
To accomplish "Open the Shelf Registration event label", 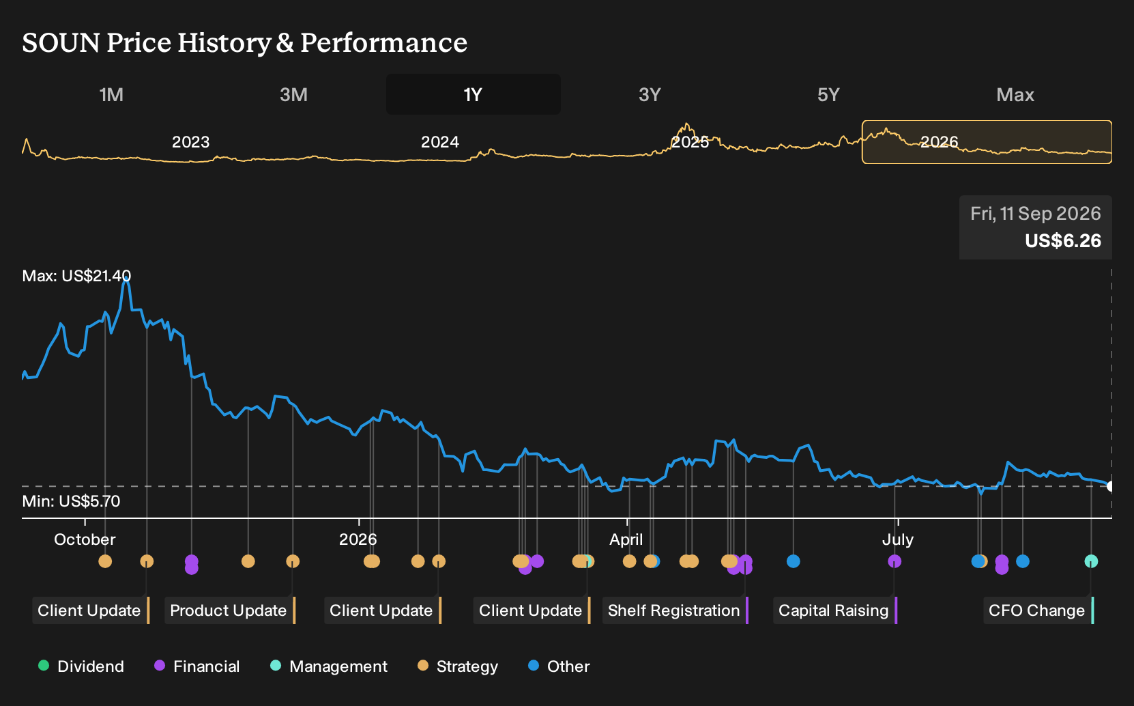I will [675, 610].
